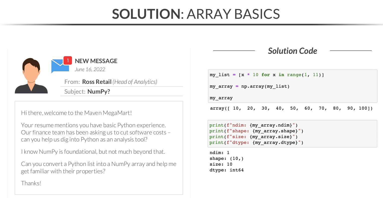This screenshot has height=198, width=383.
Task: Click the print size statement line
Action: pyautogui.click(x=253, y=137)
